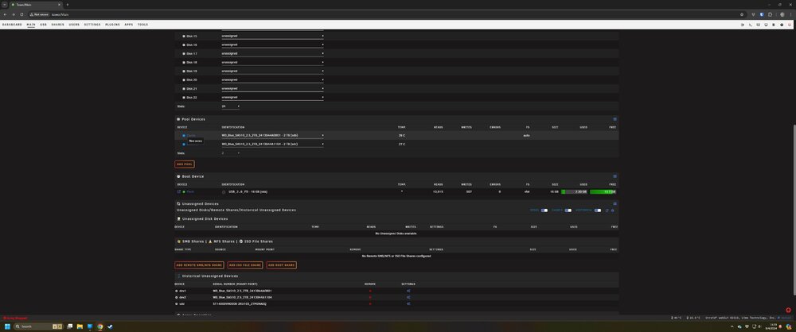Switch to the Dashboard menu tab
796x332 pixels.
[12, 25]
